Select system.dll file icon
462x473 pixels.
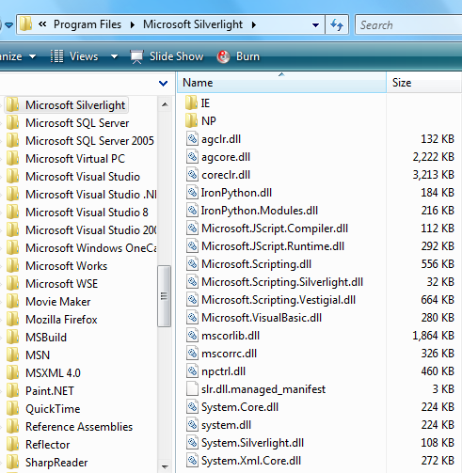point(192,425)
